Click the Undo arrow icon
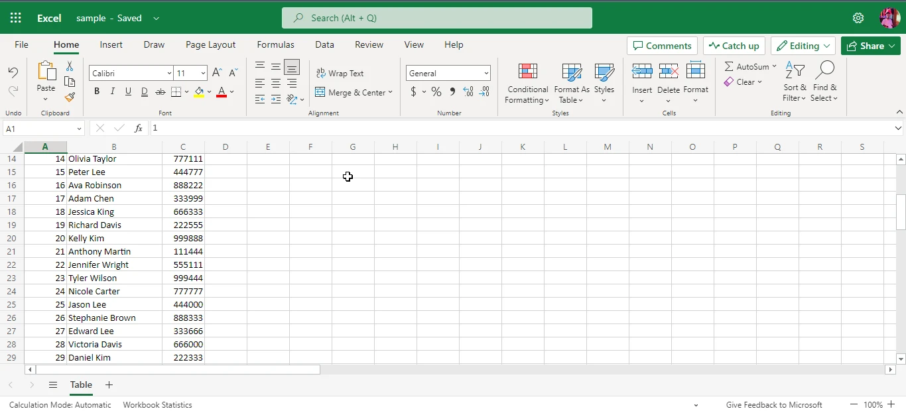 (13, 73)
